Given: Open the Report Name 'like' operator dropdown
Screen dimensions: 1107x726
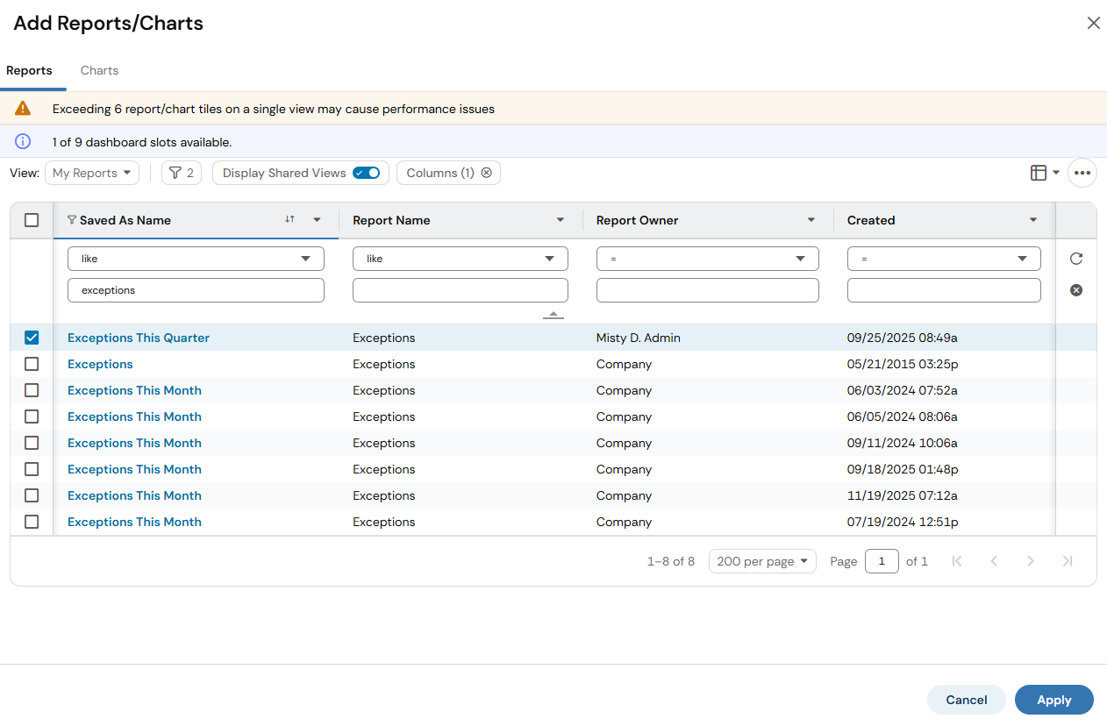Looking at the screenshot, I should point(461,259).
